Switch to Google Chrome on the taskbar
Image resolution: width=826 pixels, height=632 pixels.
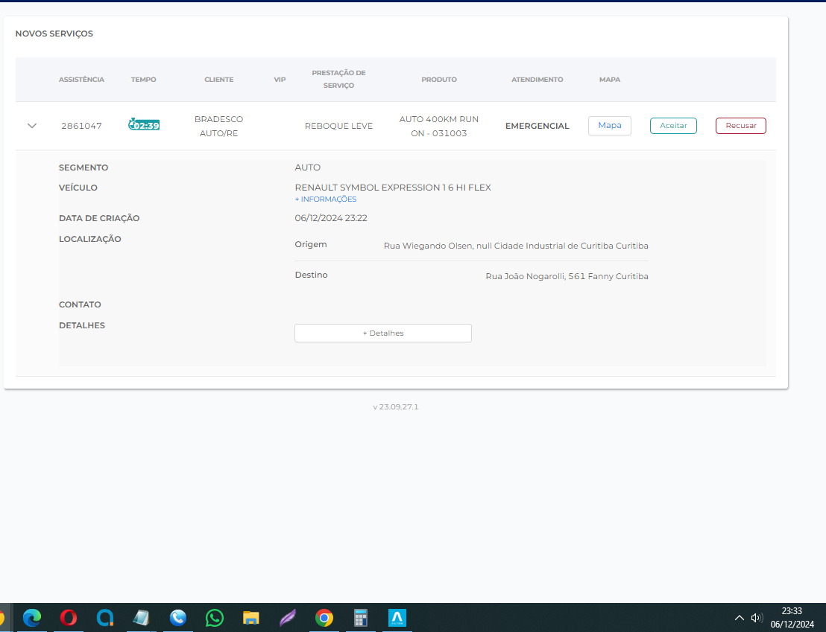324,618
